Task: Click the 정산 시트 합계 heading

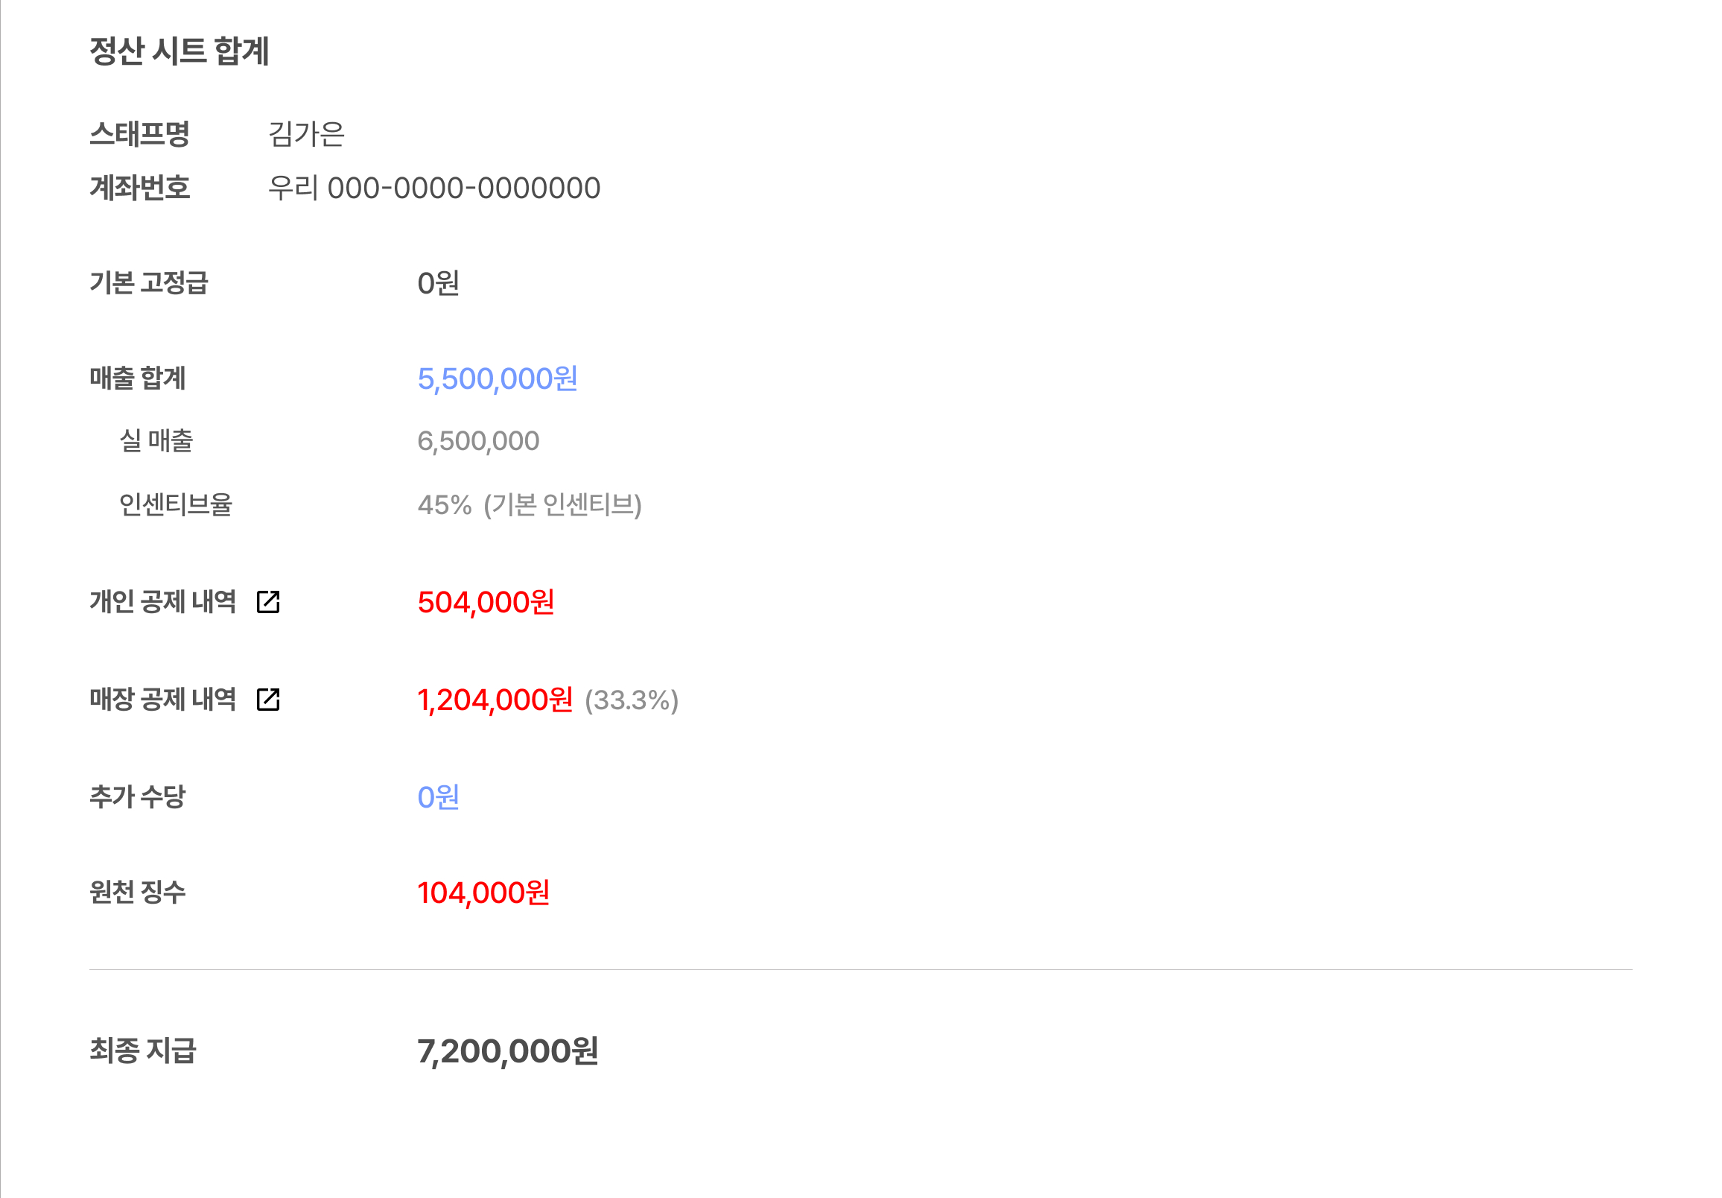Action: coord(179,51)
